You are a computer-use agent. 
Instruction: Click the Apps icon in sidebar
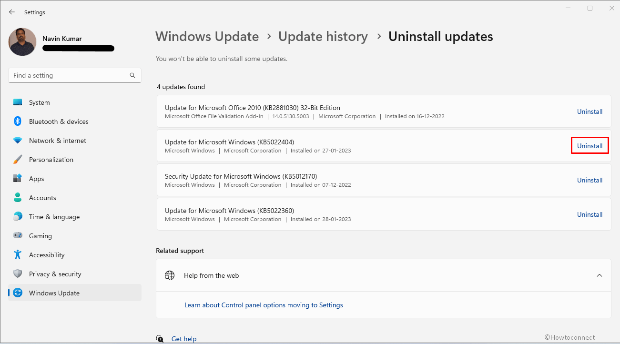point(18,179)
